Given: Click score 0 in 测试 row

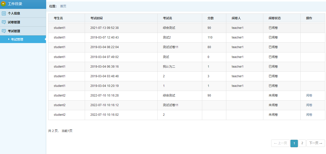Looking at the screenshot, I should [209, 57].
